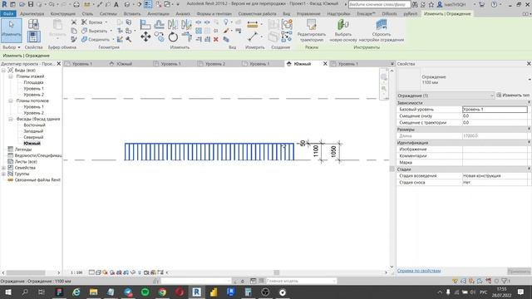
Task: Click the drawing area horizontal scrollbar thumb
Action: (277, 272)
